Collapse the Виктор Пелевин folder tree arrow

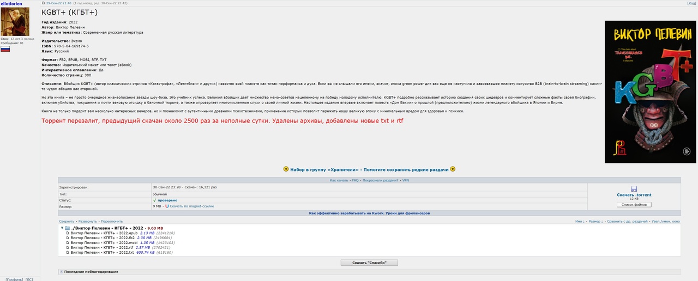62,228
